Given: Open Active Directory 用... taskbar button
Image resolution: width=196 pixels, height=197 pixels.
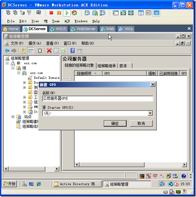Looking at the screenshot, I should (x=77, y=184).
